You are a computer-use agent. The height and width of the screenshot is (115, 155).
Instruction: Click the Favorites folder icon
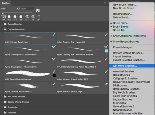point(5,113)
